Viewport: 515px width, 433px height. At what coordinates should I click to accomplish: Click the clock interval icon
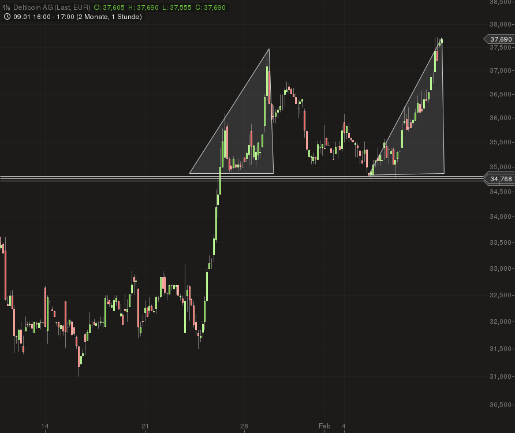(x=6, y=17)
